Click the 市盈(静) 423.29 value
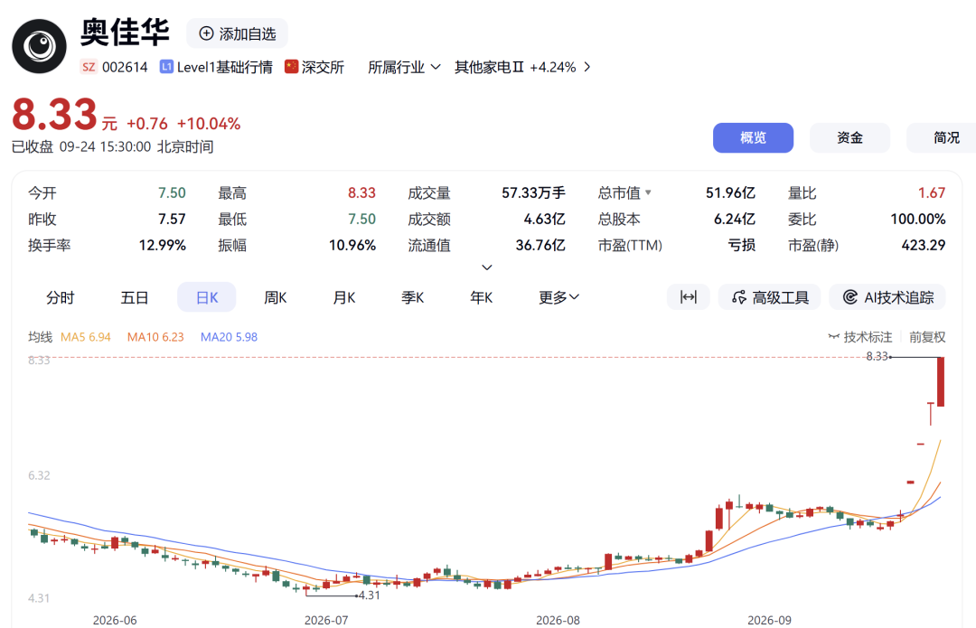The image size is (976, 628). pos(923,245)
